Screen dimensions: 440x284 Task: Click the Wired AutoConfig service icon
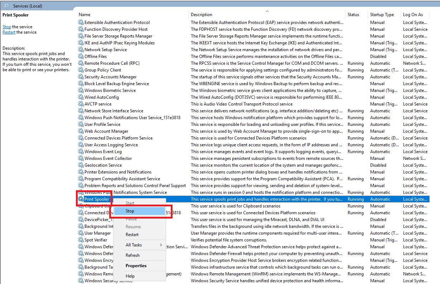[x=80, y=97]
